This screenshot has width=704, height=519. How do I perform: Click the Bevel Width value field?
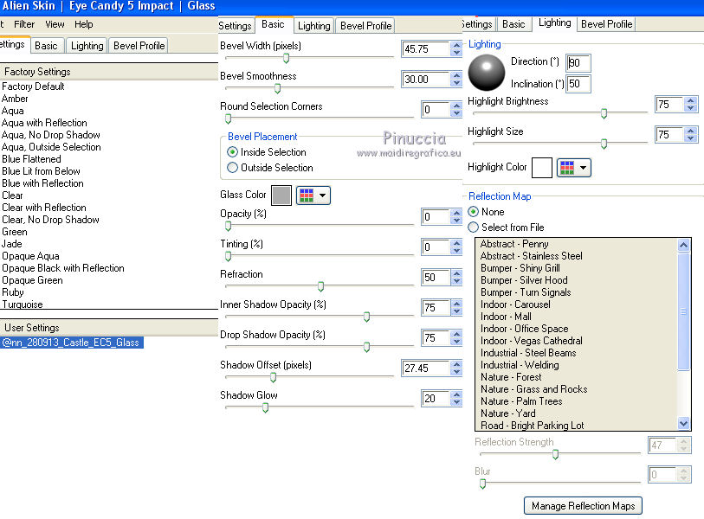tap(426, 49)
